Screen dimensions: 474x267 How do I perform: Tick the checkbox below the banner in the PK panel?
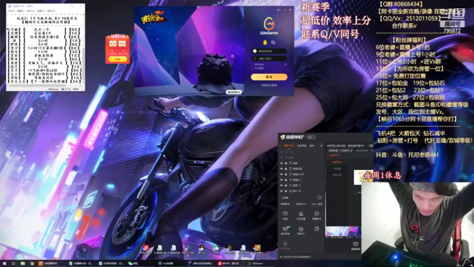coord(355,192)
